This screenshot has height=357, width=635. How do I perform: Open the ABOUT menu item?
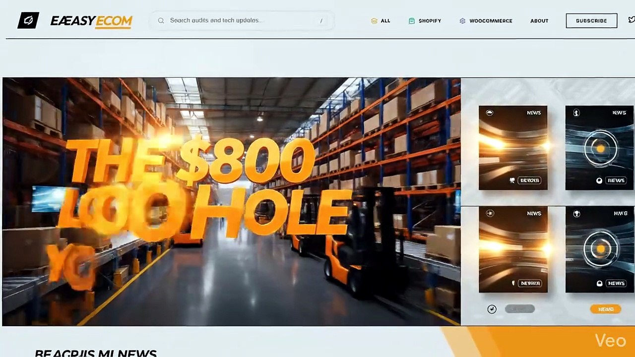(539, 21)
